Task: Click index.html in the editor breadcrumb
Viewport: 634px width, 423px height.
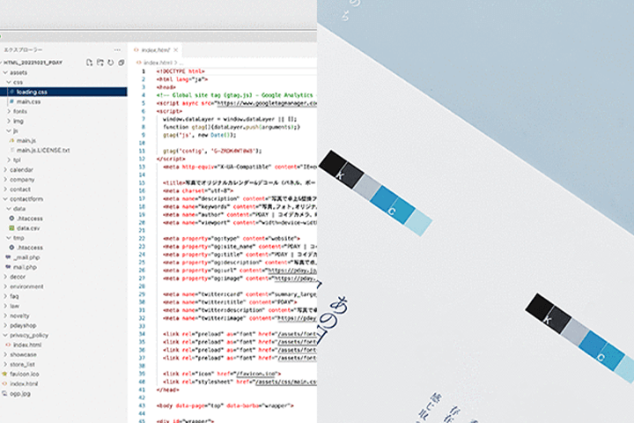Action: coord(158,63)
